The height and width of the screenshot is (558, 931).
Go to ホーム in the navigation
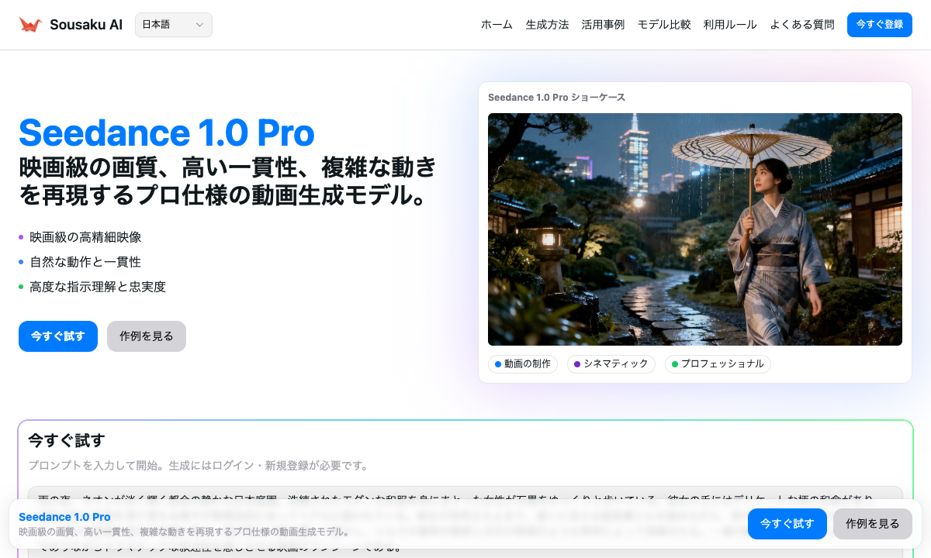tap(497, 25)
